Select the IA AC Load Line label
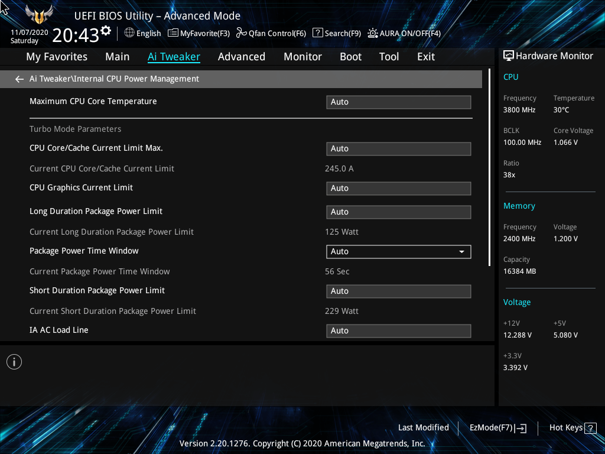This screenshot has height=454, width=605. [59, 330]
